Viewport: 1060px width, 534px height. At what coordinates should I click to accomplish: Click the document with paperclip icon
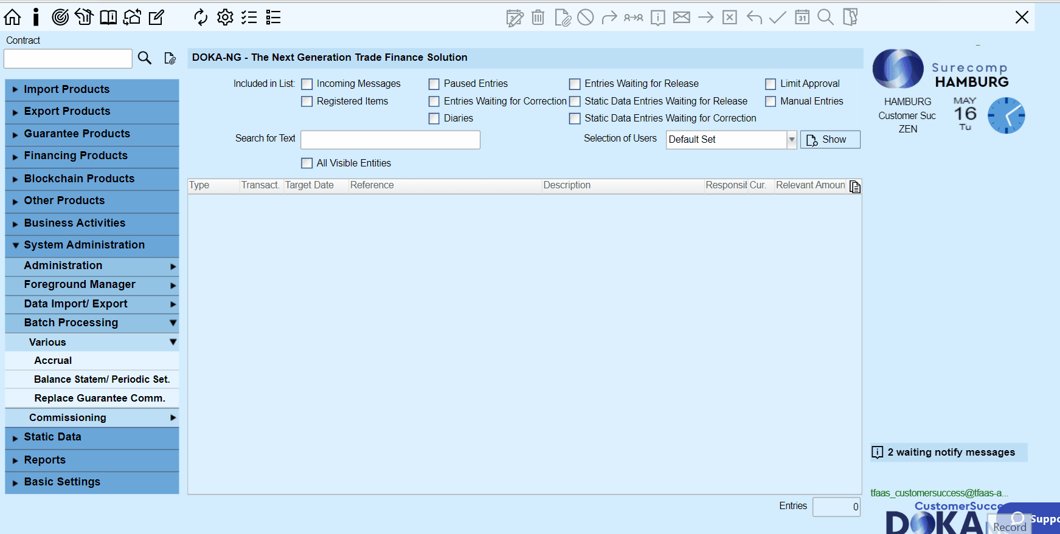[x=563, y=18]
